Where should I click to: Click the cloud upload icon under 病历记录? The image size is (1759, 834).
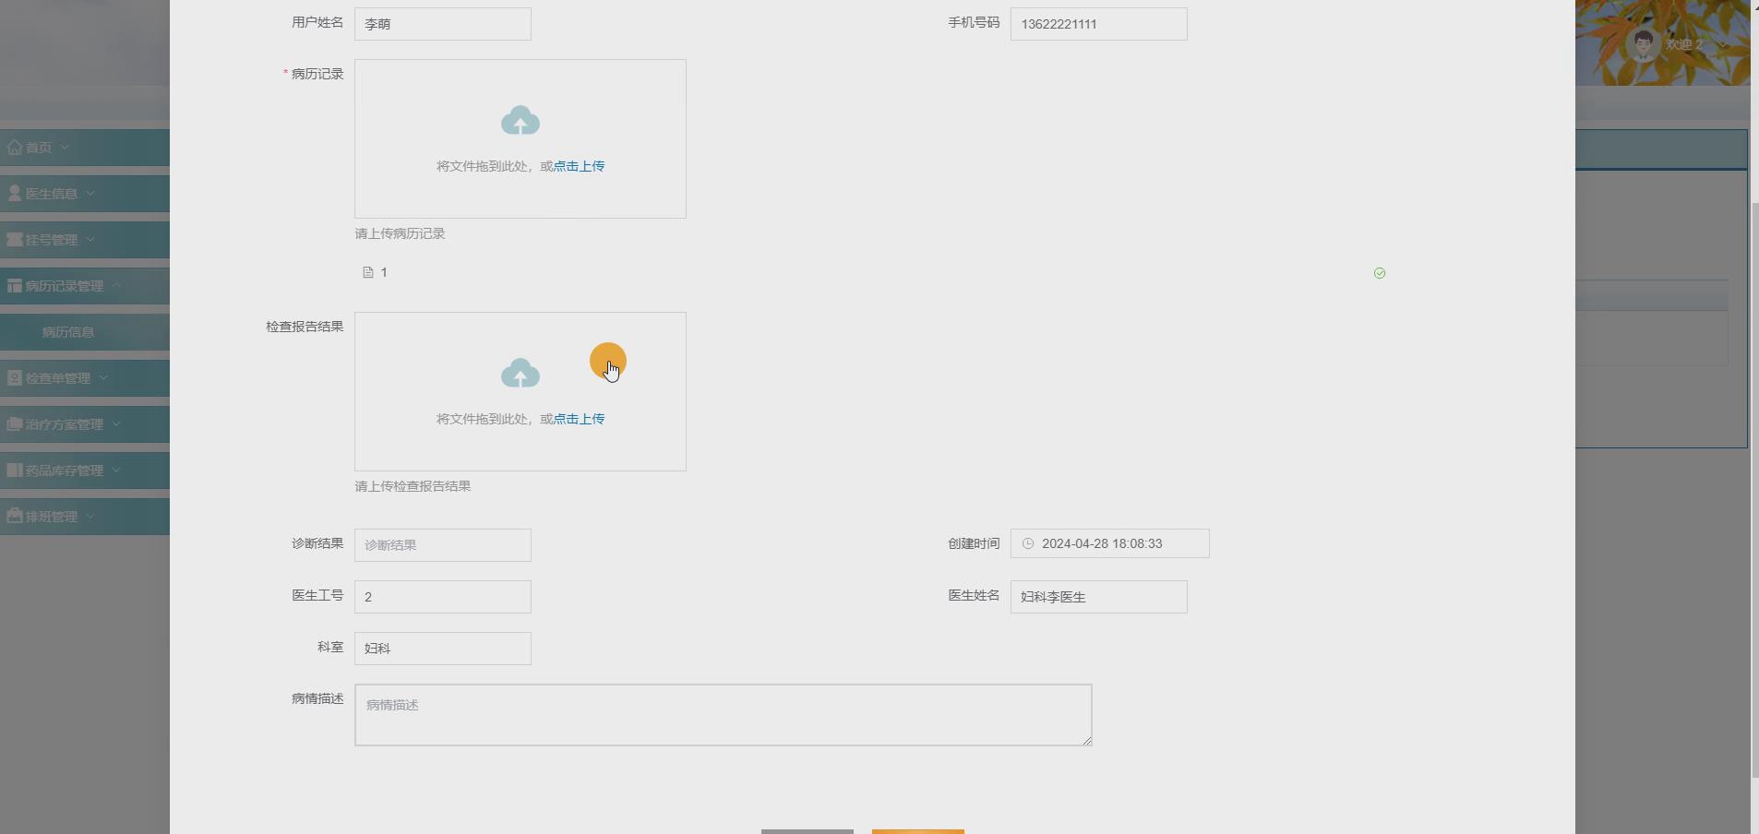point(521,121)
